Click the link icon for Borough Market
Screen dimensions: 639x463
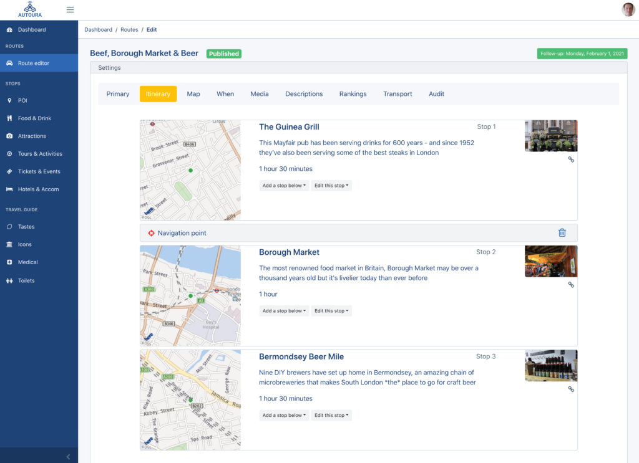[571, 285]
